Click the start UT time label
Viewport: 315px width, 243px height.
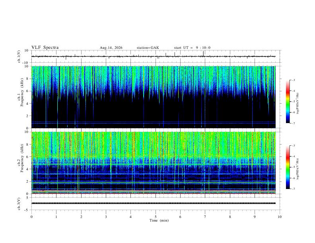point(192,48)
